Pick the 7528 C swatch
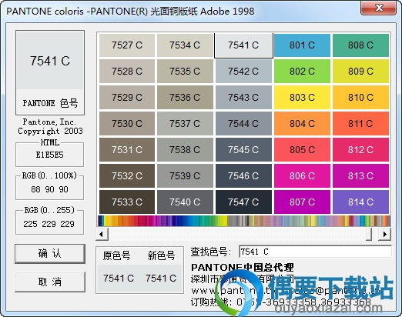Viewport: 402px width, 317px height. point(127,72)
